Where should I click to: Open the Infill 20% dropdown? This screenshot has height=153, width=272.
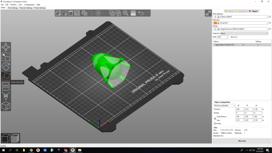click(x=223, y=37)
